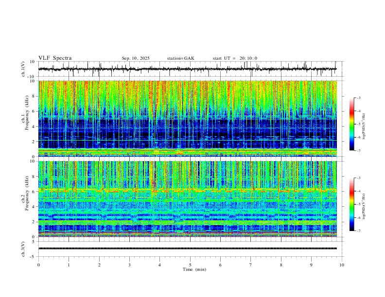This screenshot has height=297, width=385.
Task: Click the ch.3 black signal band
Action: point(188,248)
